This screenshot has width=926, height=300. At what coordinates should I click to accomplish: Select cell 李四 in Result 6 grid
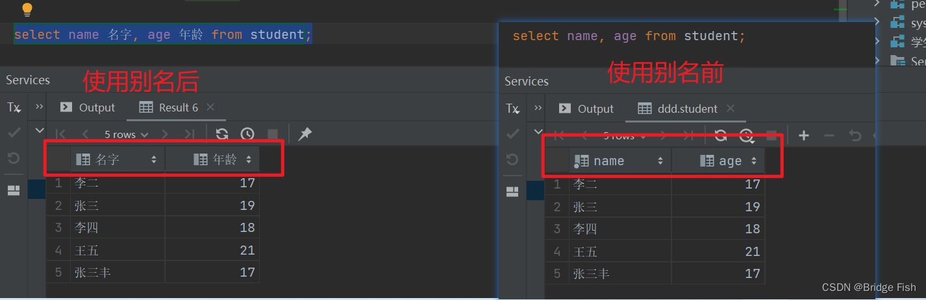coord(118,227)
